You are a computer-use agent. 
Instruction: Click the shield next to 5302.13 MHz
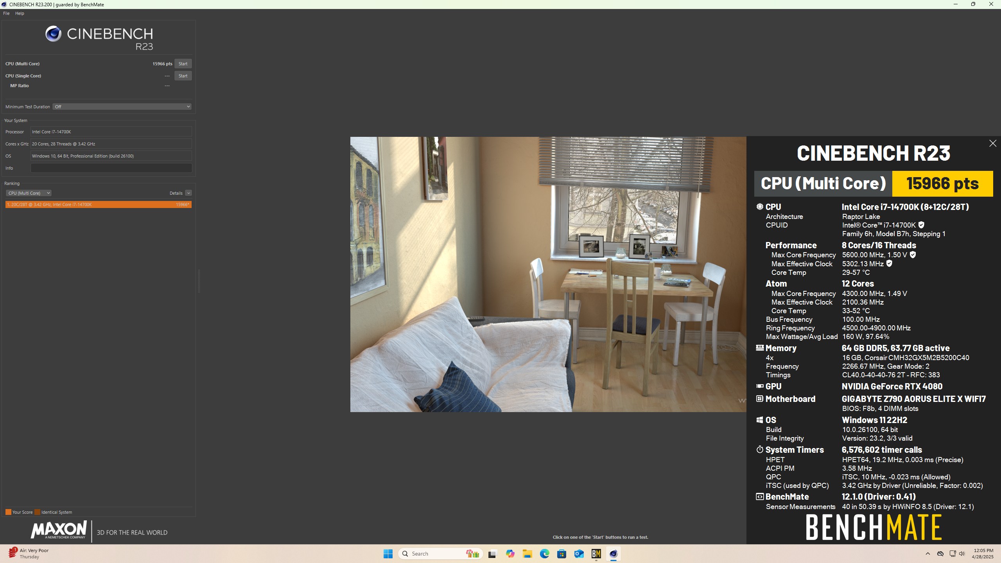(x=889, y=264)
